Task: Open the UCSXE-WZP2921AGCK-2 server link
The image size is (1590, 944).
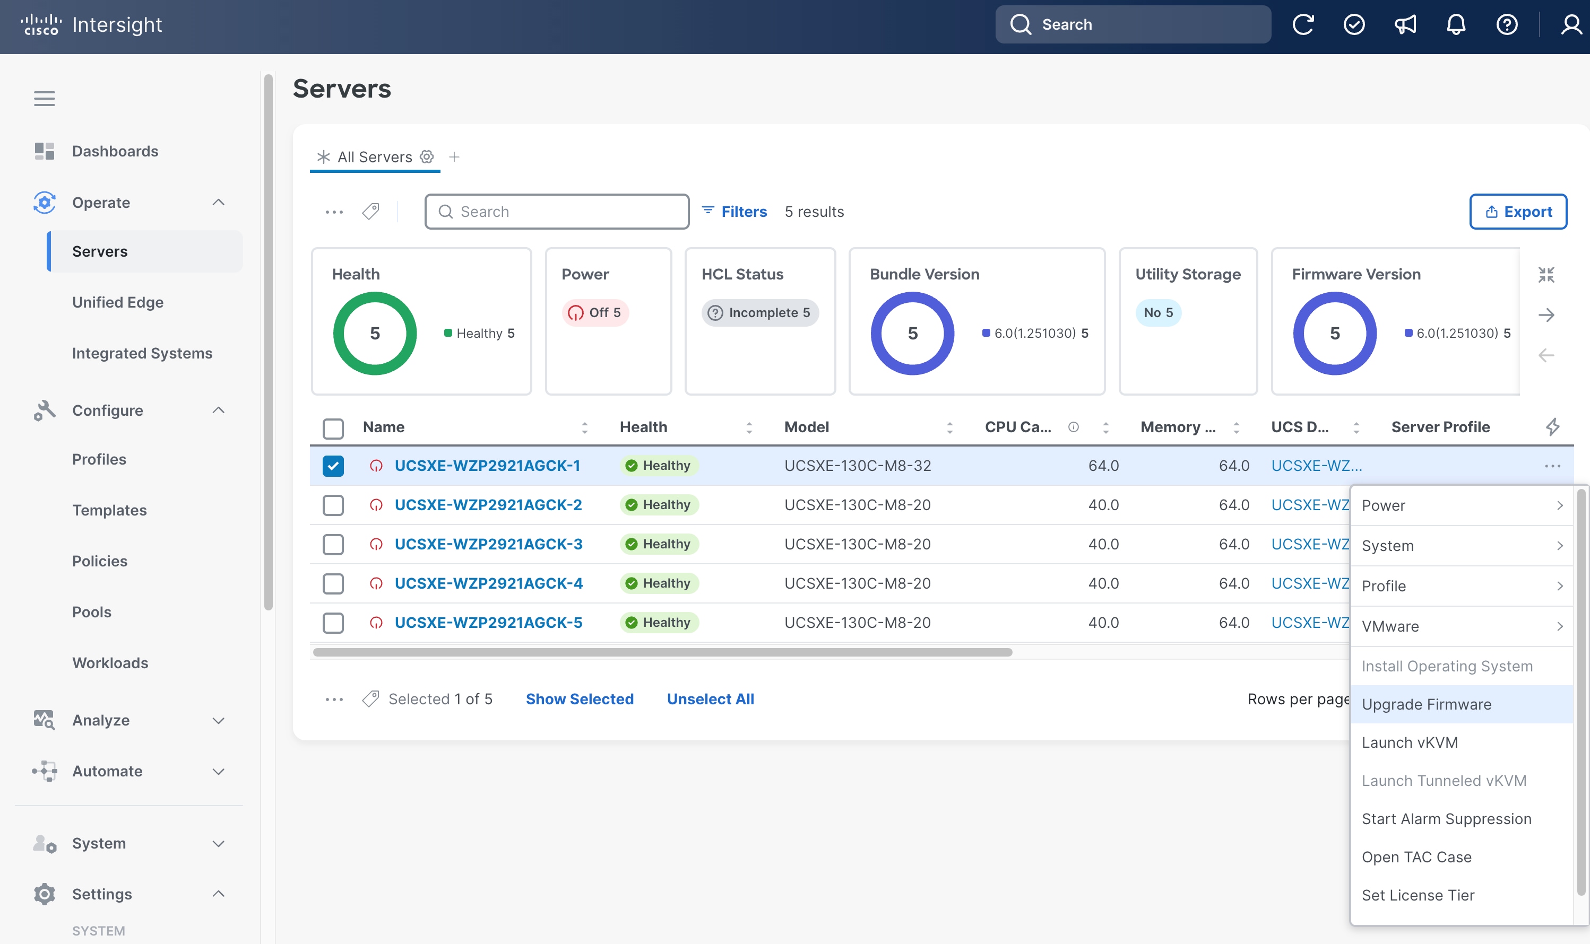Action: tap(488, 505)
